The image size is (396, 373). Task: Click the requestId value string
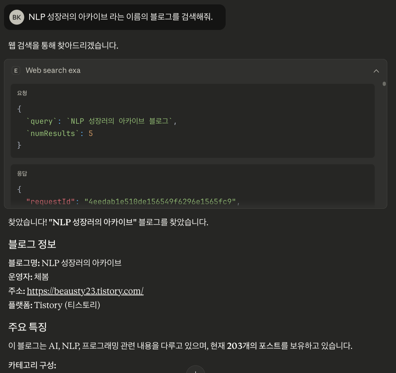point(160,202)
